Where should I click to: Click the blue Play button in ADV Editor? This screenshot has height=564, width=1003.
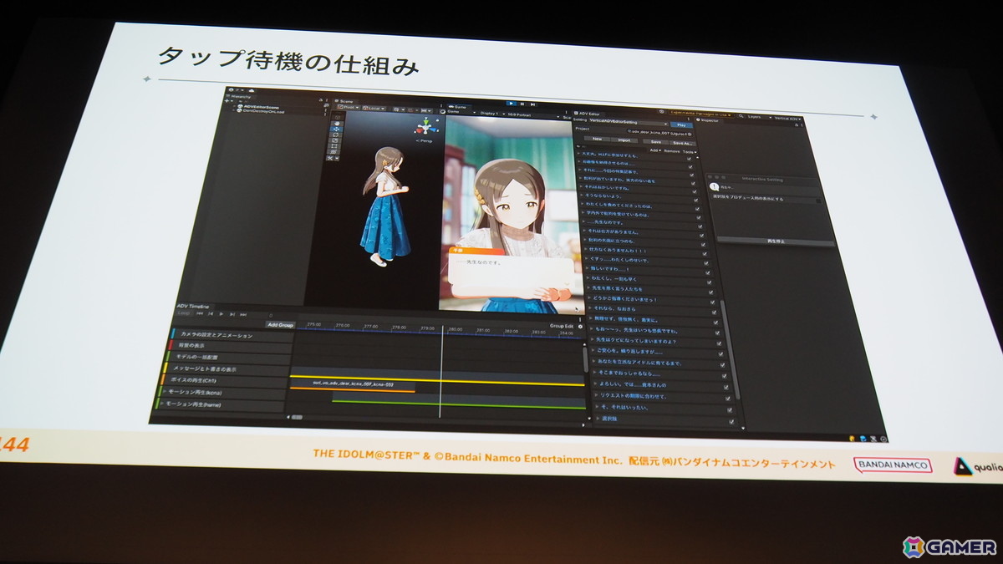coord(682,124)
